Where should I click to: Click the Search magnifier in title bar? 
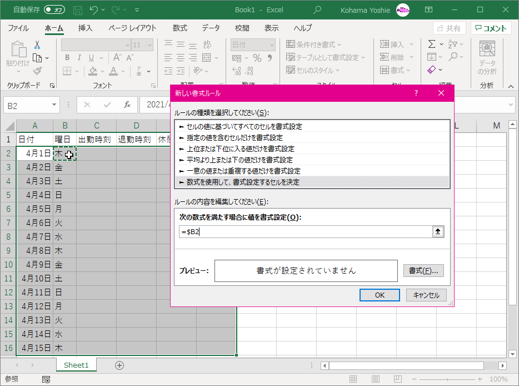point(317,10)
